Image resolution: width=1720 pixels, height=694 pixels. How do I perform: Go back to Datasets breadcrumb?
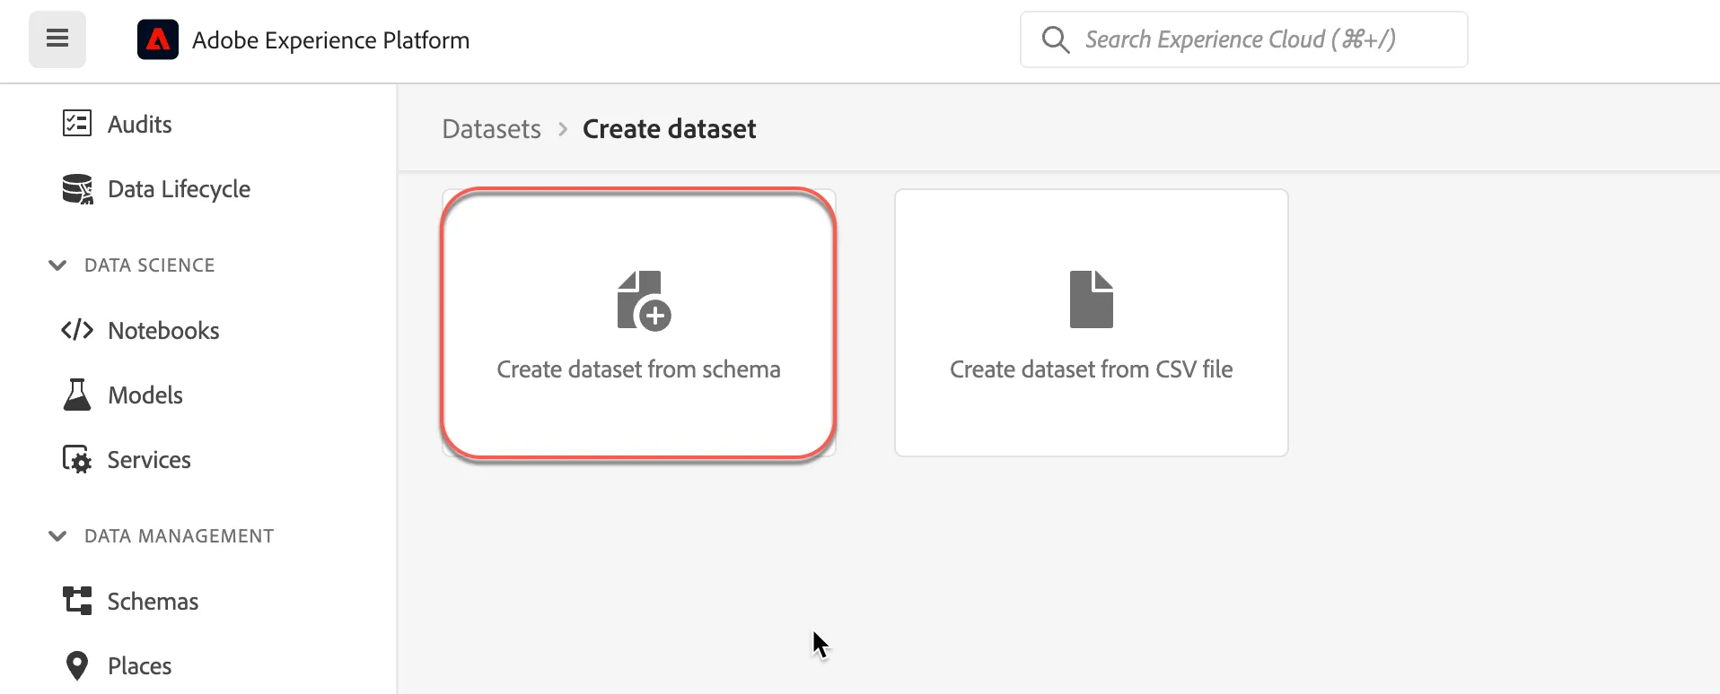pyautogui.click(x=492, y=129)
